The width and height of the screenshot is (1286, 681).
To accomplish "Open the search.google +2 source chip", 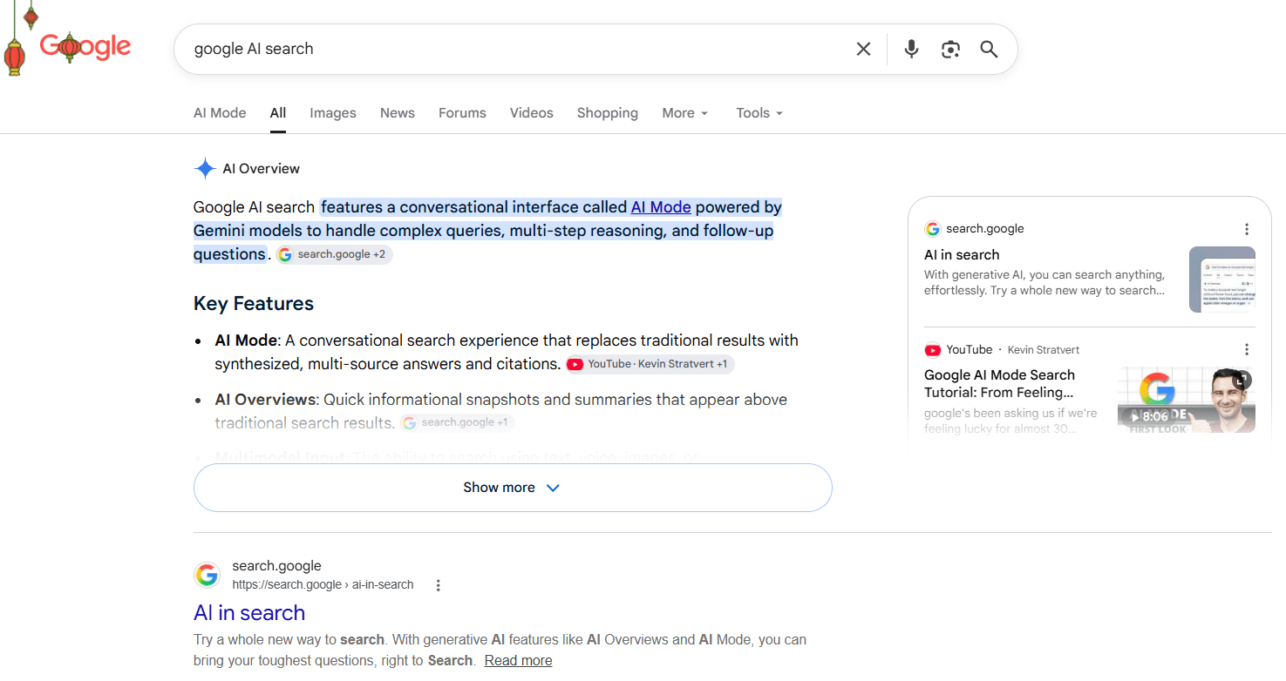I will tap(335, 254).
